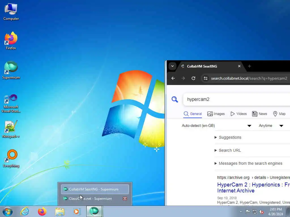Viewport: 290px width, 217px height.
Task: Open Windows Explorer from the taskbar
Action: (x=60, y=211)
